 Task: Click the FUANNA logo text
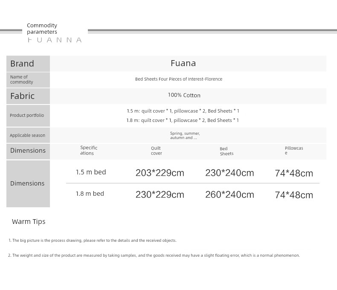55,40
